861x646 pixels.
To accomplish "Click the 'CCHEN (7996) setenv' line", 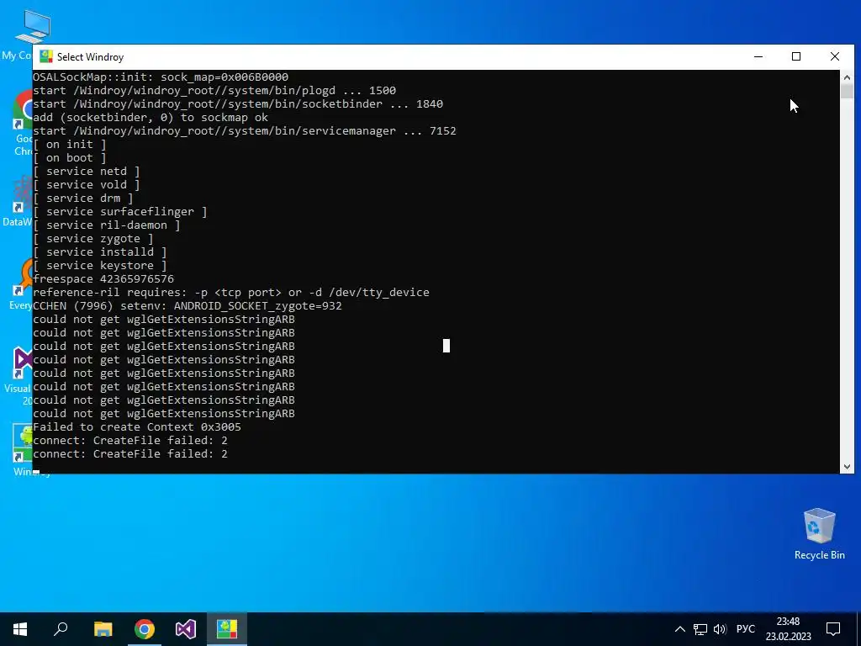I will click(188, 306).
